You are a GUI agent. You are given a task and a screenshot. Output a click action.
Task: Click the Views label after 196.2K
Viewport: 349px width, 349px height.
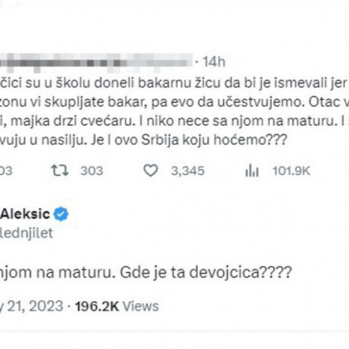point(141,306)
